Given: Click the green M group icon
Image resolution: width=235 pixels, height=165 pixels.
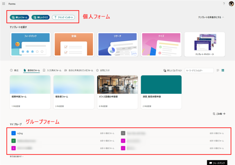Looking at the screenshot, I should (13, 141).
